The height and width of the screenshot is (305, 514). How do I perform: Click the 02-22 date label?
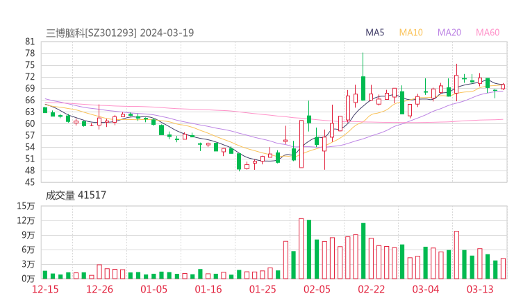[372, 289]
